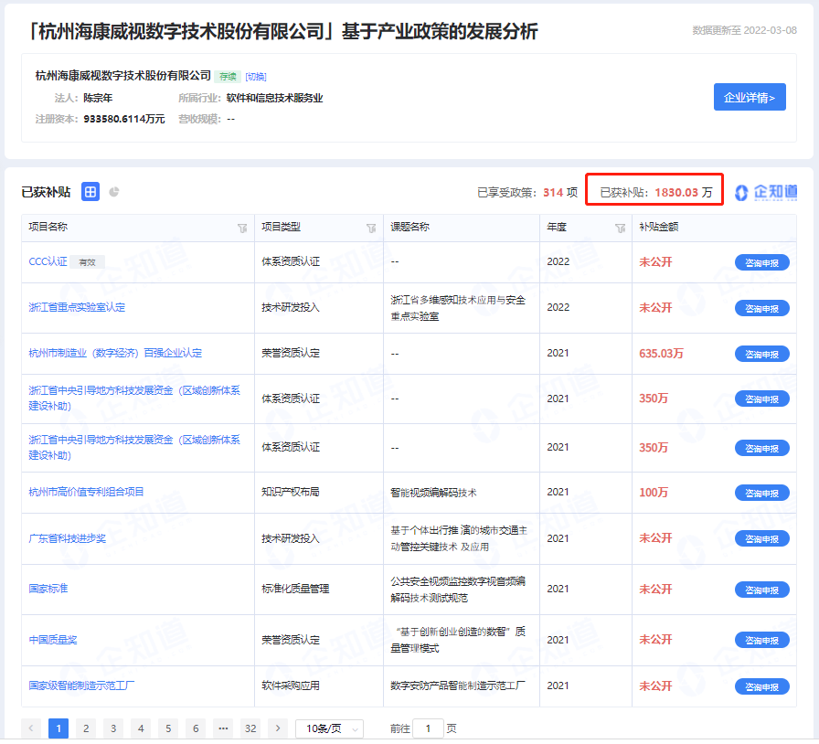819x744 pixels.
Task: Click the 企知道 logo
Action: point(766,192)
